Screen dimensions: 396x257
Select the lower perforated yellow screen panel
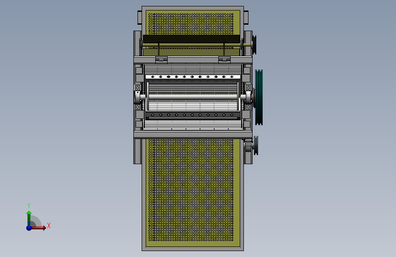point(193,192)
